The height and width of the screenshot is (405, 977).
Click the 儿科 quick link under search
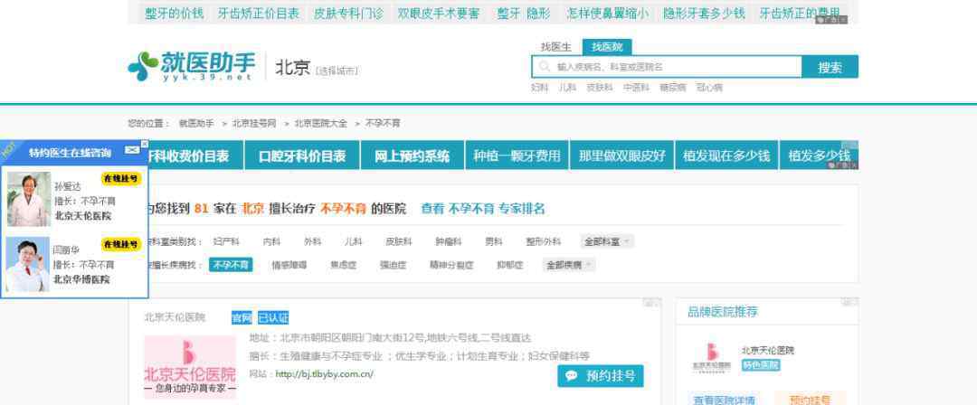tap(567, 88)
